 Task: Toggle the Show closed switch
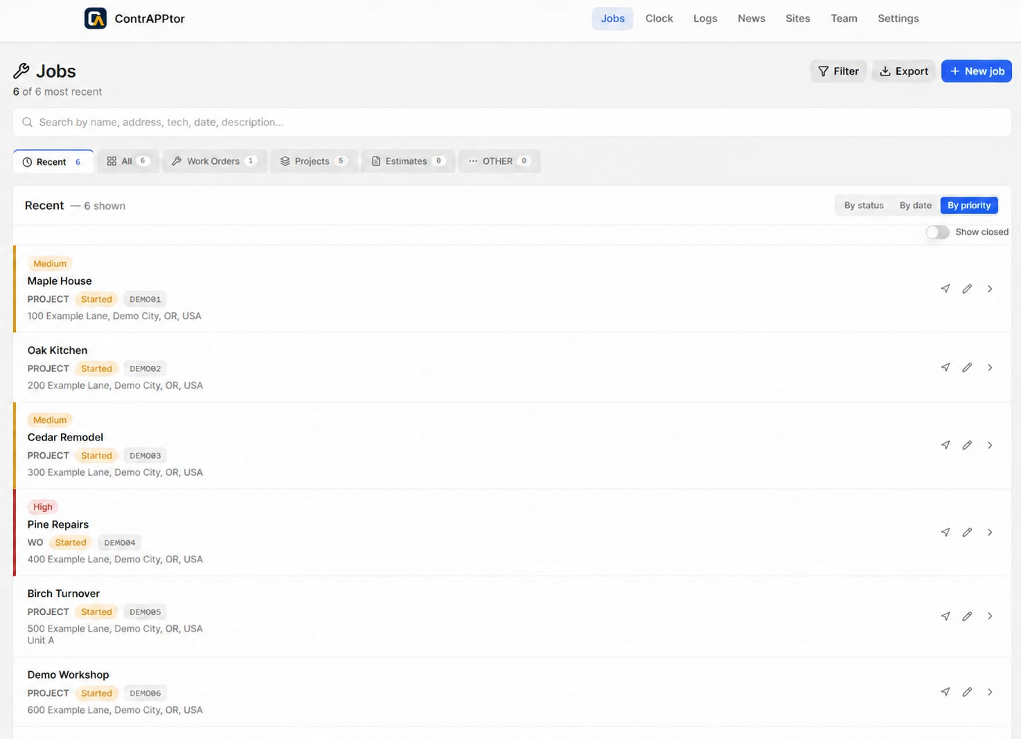tap(937, 232)
